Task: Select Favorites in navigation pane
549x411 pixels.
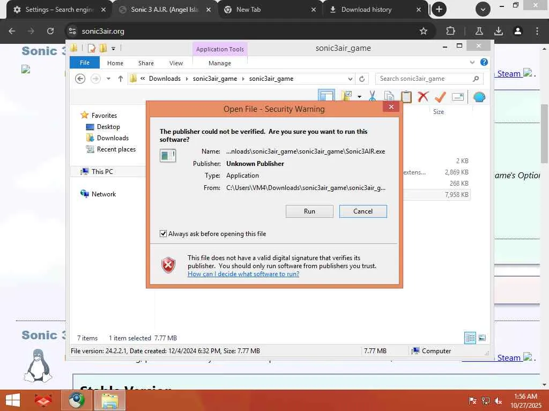Action: point(104,116)
